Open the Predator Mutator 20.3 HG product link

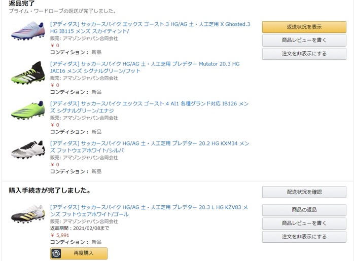tap(145, 67)
